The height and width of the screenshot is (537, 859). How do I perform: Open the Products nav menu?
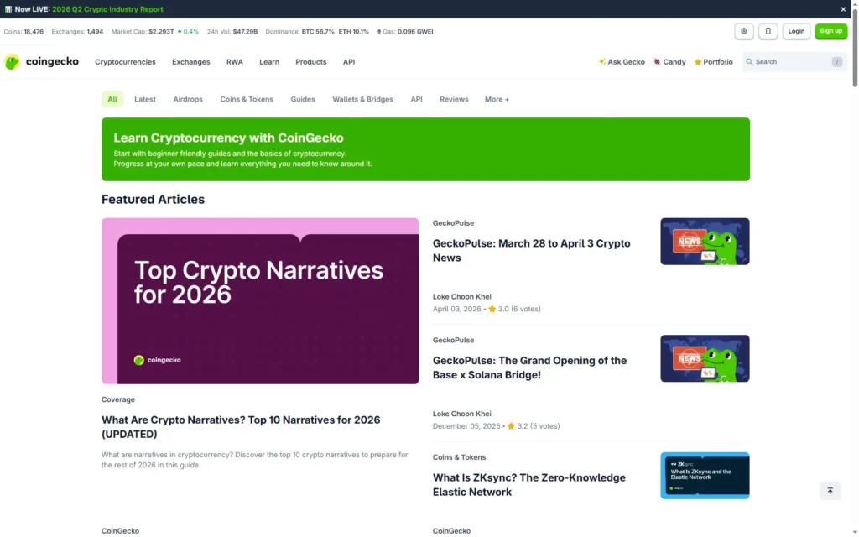click(x=310, y=62)
